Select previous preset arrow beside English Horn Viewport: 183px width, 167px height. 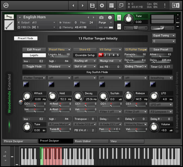(88, 17)
